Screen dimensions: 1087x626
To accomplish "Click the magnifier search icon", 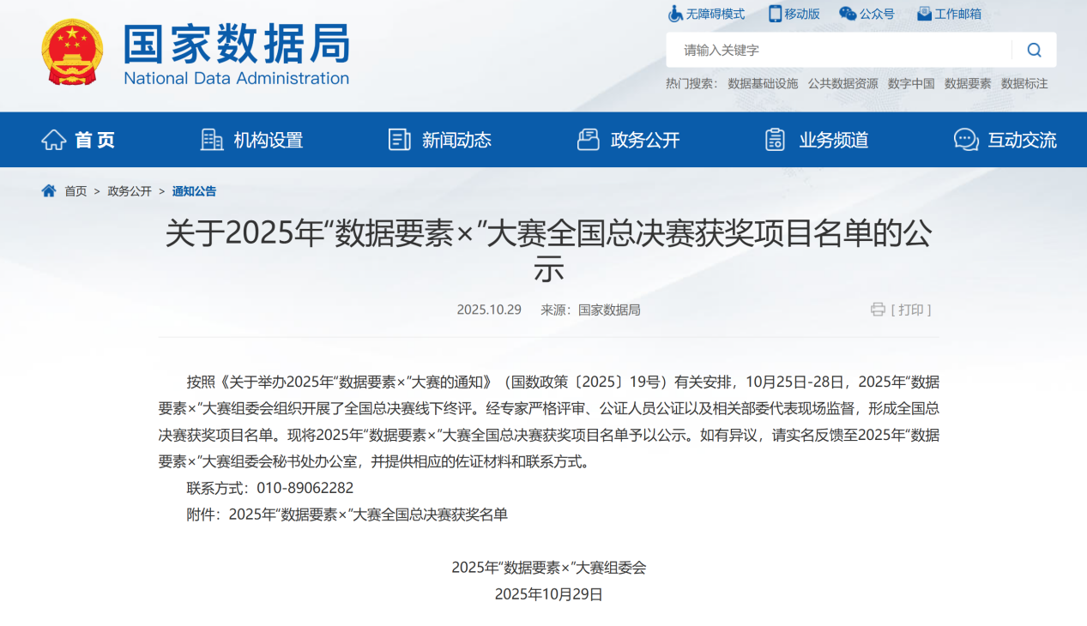I will pos(1034,50).
